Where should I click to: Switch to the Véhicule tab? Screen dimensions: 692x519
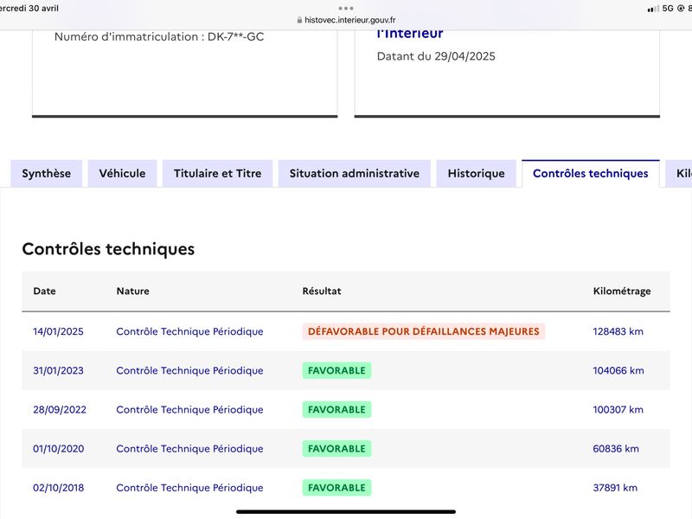pyautogui.click(x=122, y=174)
